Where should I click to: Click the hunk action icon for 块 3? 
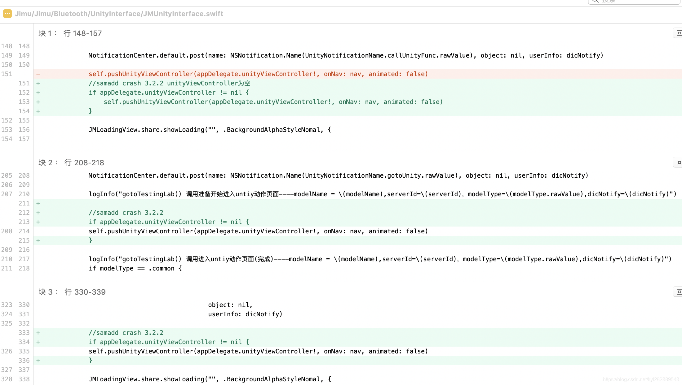coord(679,292)
